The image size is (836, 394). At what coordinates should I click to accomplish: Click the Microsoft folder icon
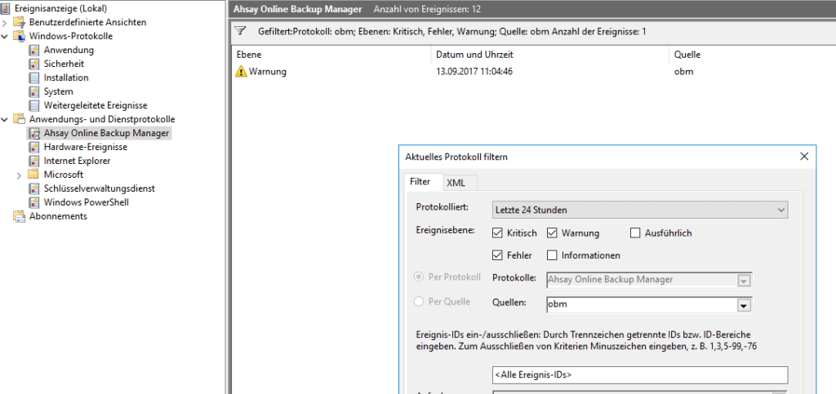[34, 175]
